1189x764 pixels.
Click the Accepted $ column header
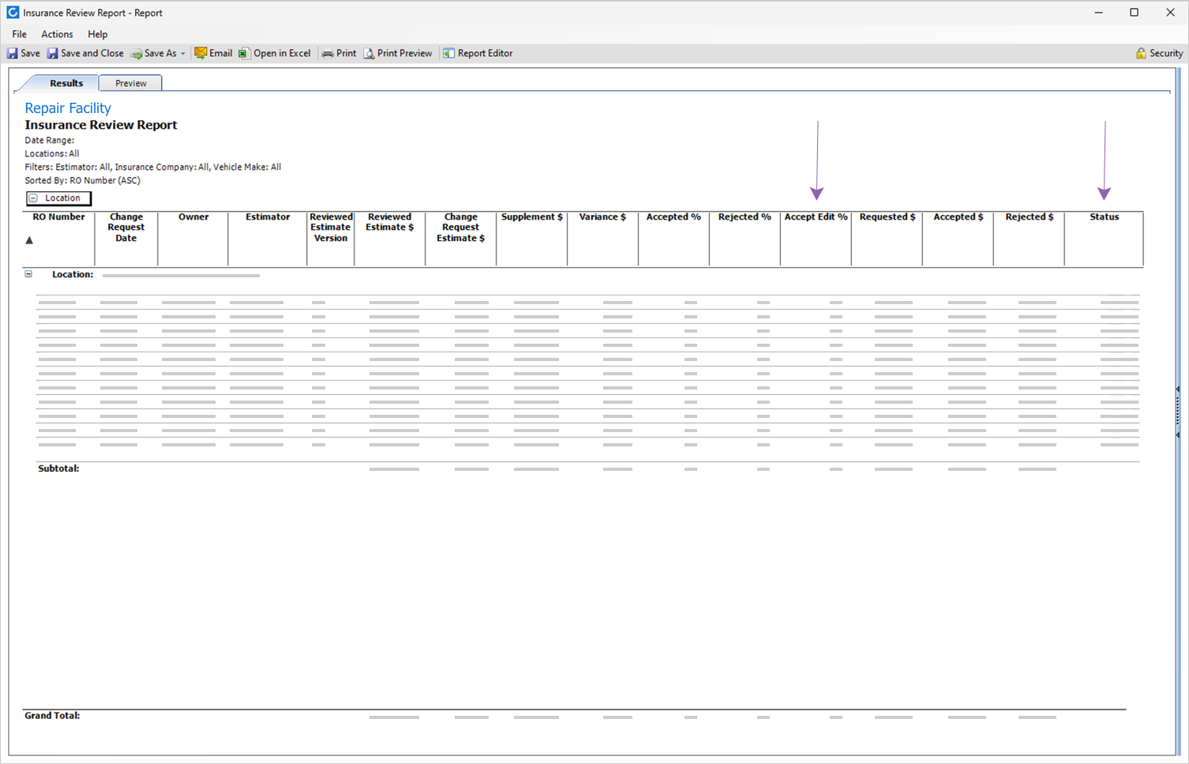click(958, 216)
